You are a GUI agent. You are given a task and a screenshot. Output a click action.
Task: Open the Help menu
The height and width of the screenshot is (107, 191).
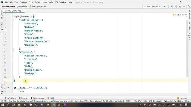pyautogui.click(x=70, y=2)
